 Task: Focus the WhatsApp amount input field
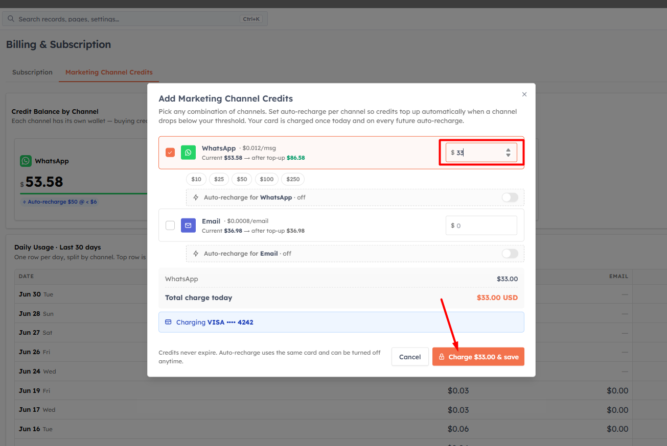(x=481, y=153)
